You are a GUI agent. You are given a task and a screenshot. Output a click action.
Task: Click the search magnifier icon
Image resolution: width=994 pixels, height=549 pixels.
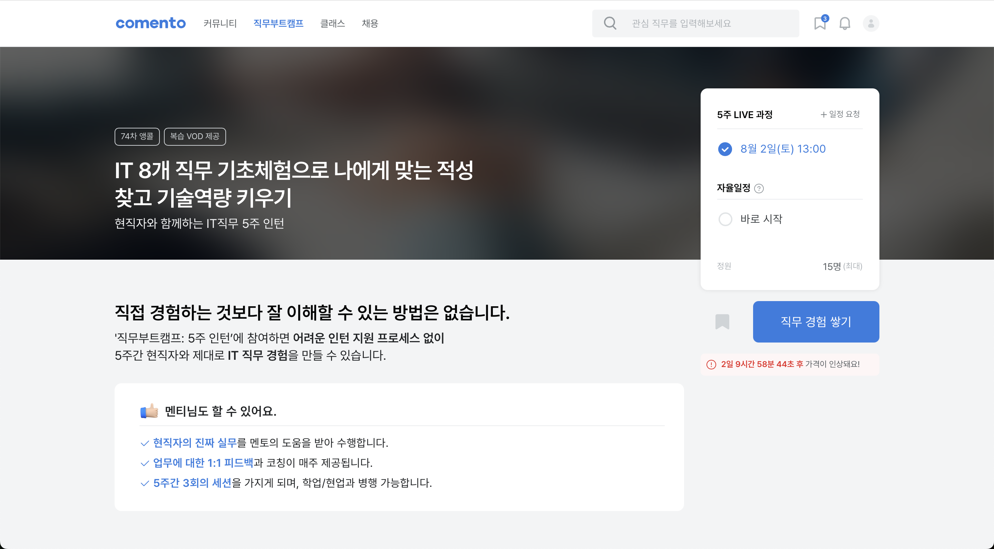(x=610, y=23)
